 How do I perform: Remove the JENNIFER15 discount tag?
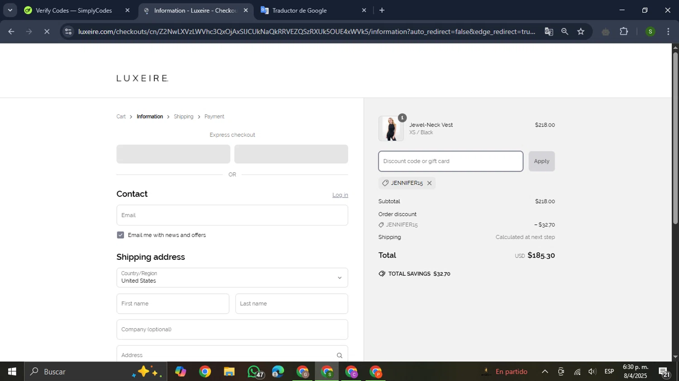tap(429, 183)
